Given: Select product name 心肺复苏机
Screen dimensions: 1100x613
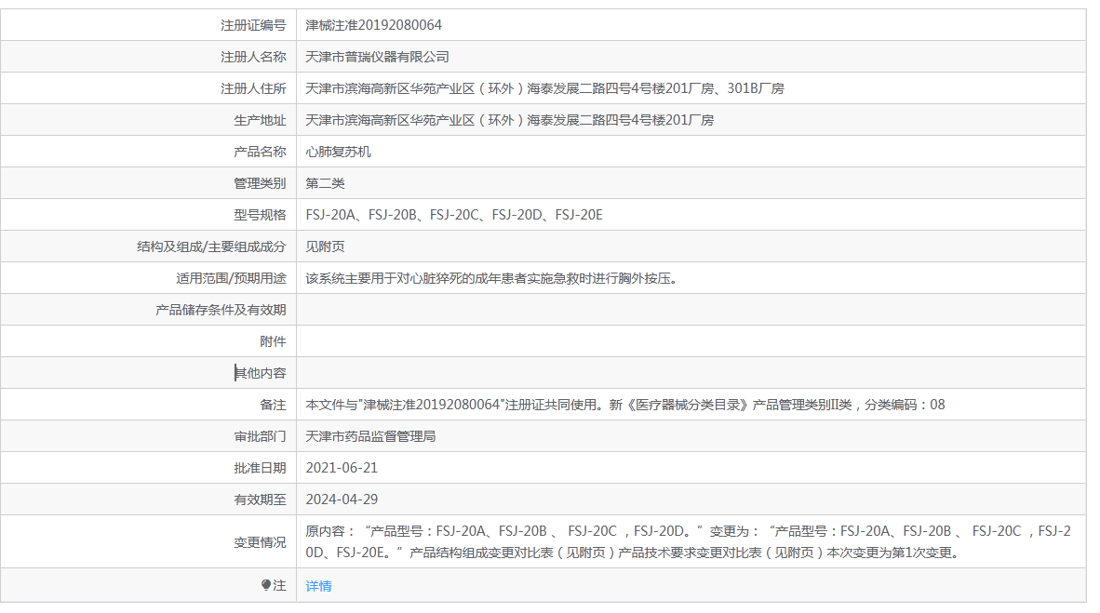Looking at the screenshot, I should pyautogui.click(x=338, y=152).
